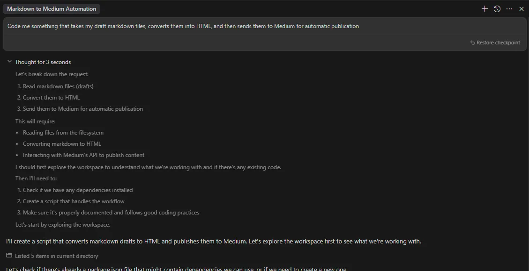Open the more options ellipsis menu
529x271 pixels.
[x=509, y=9]
